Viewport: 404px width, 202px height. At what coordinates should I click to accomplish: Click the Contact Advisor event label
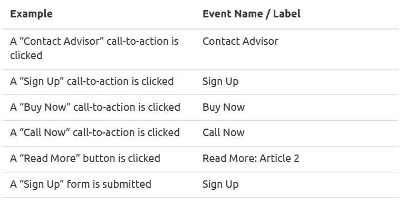coord(241,41)
